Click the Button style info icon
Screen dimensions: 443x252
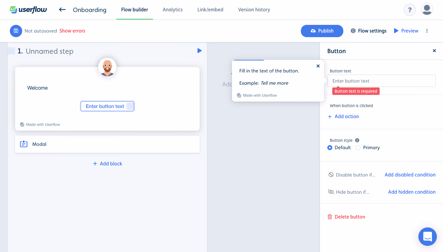pyautogui.click(x=357, y=140)
